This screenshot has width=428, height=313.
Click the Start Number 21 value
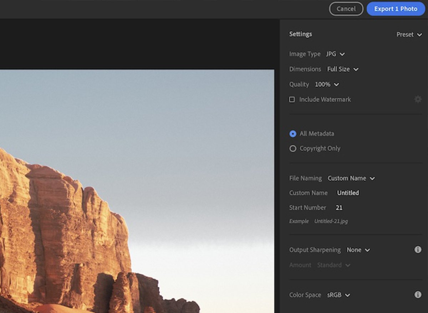339,207
